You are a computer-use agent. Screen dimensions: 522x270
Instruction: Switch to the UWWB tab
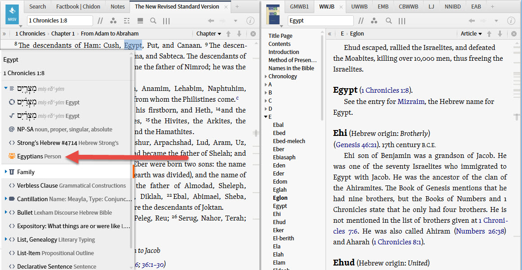pos(359,7)
